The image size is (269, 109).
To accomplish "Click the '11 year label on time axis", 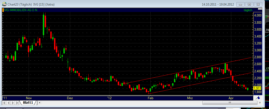I will [5, 98].
